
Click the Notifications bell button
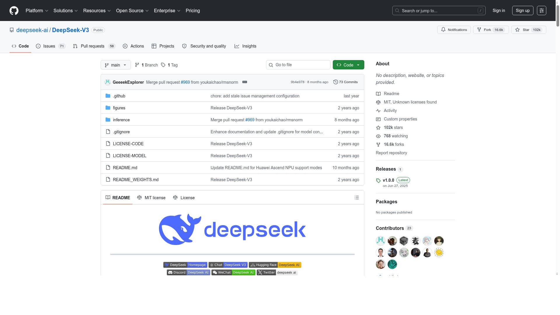tap(454, 30)
